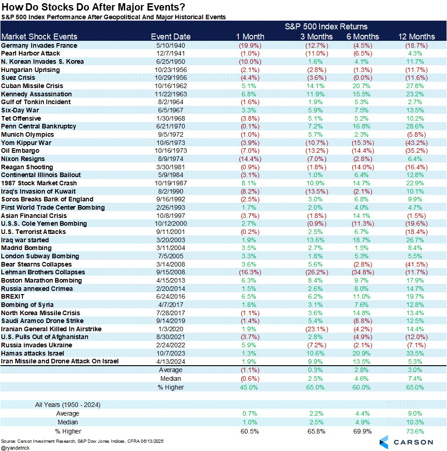Click the '6 Months' column header
Viewport: 447px width, 451px height.
point(363,37)
